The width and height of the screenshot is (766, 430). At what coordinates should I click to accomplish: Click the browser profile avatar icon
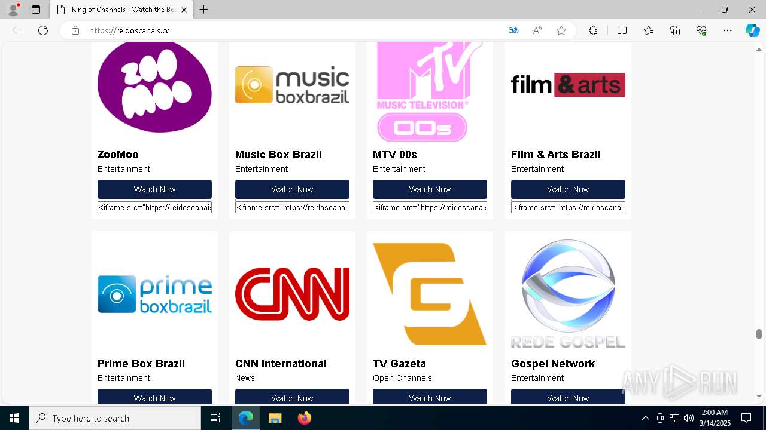(x=13, y=10)
